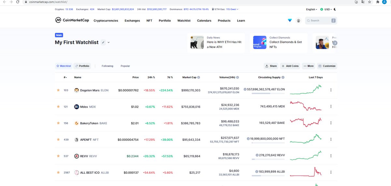Open the USD currency dropdown
The height and width of the screenshot is (186, 391).
(326, 9)
